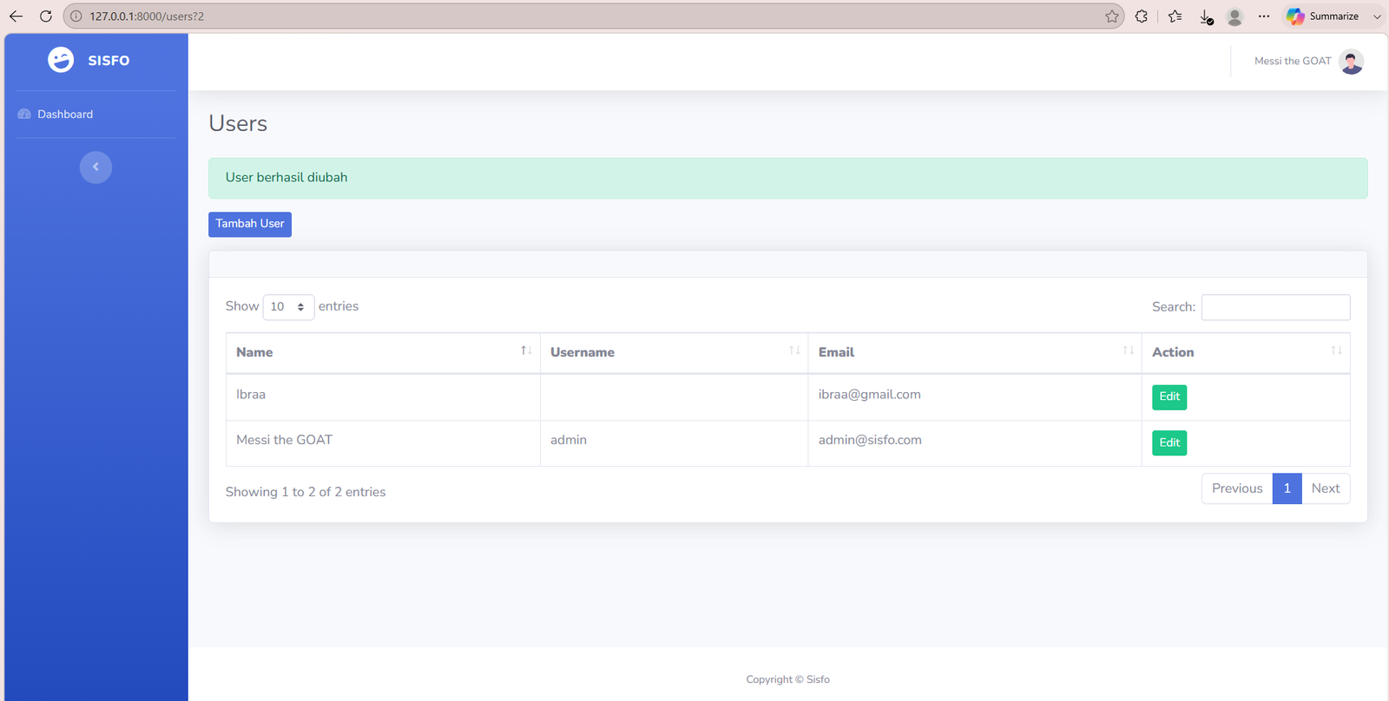Viewport: 1389px width, 701px height.
Task: Click the sort arrows icon in Email column
Action: coord(1128,350)
